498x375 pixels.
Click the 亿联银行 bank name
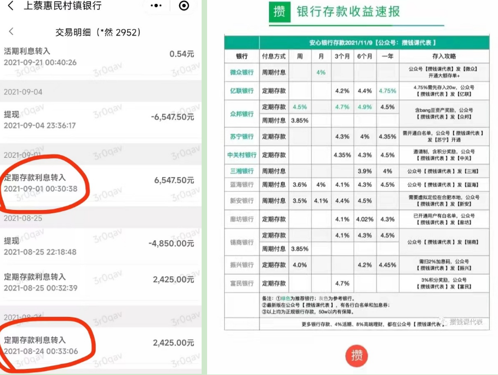click(242, 90)
